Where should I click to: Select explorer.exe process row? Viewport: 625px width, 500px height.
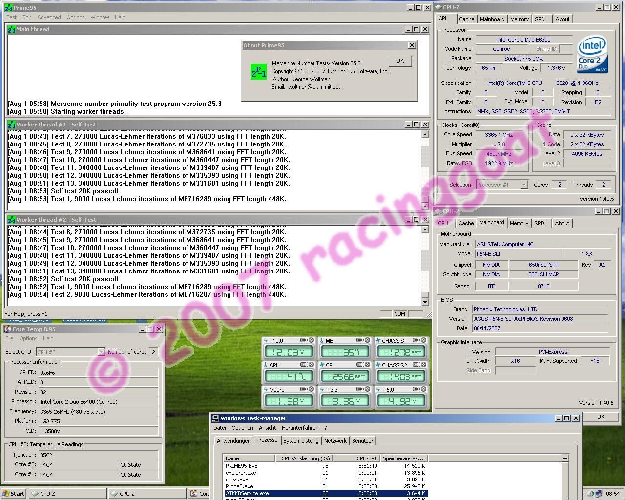click(325, 473)
